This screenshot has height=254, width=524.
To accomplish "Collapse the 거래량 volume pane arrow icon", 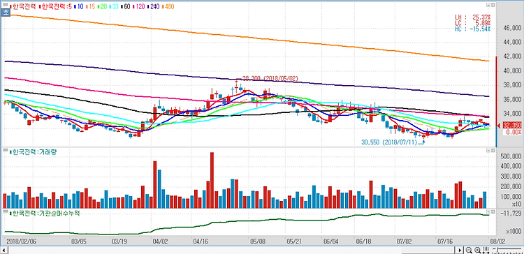I will [x=488, y=151].
